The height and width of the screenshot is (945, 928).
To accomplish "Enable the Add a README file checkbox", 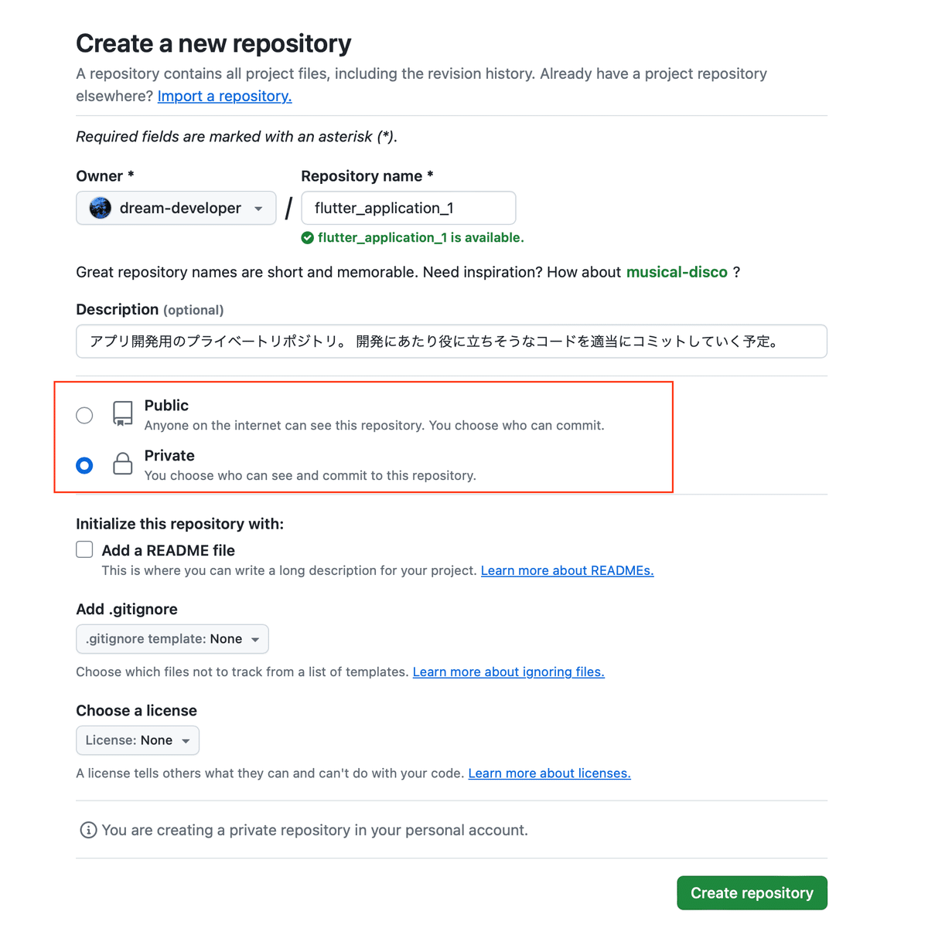I will (x=84, y=549).
